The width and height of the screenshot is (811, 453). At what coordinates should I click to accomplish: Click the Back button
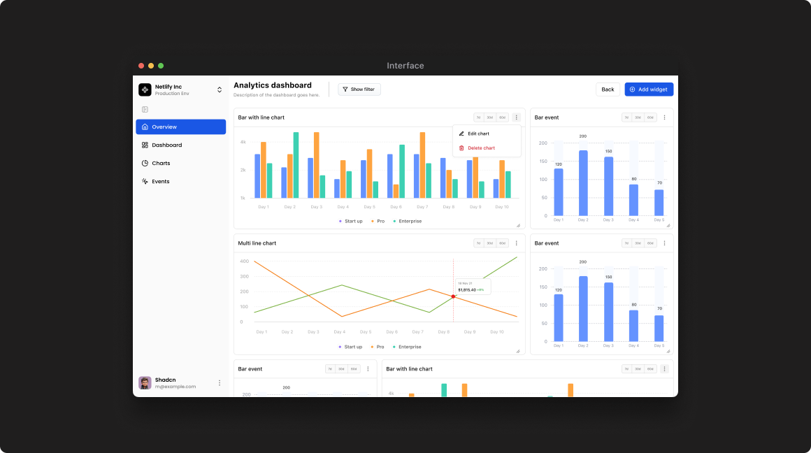point(608,89)
